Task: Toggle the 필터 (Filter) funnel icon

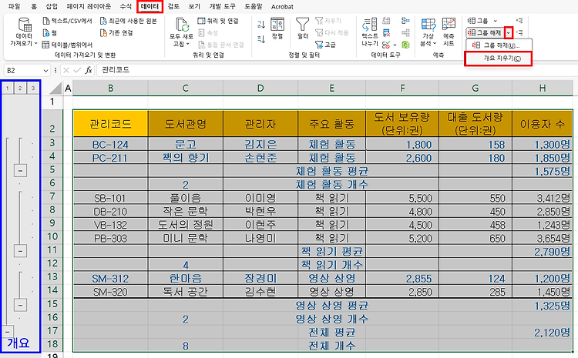Action: [303, 25]
